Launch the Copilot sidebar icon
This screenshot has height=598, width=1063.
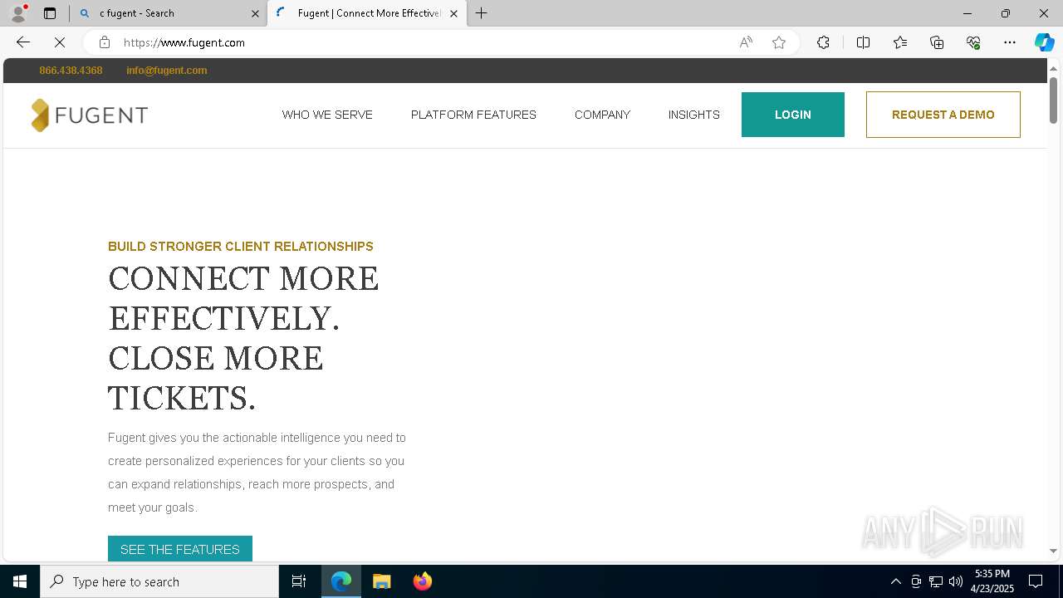point(1044,42)
